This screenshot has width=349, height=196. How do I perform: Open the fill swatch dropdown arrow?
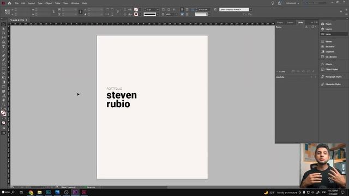coord(140,10)
